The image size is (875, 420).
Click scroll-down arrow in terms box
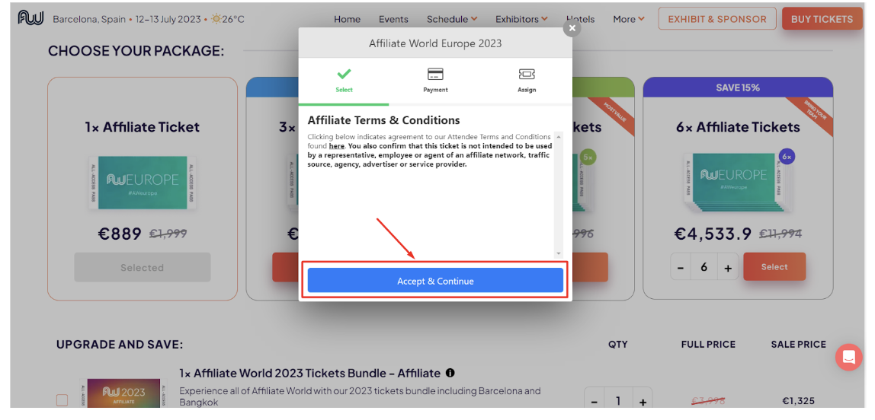(559, 253)
